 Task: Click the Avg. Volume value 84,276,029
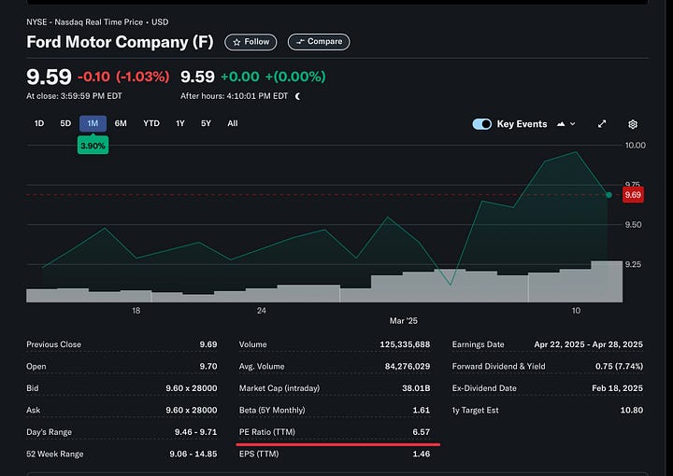(x=408, y=366)
